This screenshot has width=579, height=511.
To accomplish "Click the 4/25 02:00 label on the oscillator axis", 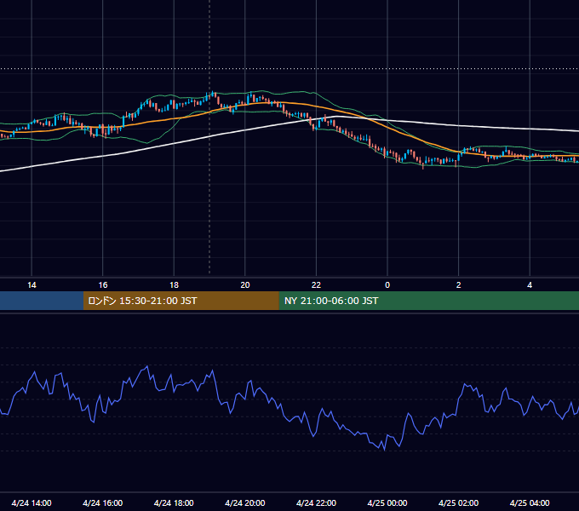I will 458,502.
